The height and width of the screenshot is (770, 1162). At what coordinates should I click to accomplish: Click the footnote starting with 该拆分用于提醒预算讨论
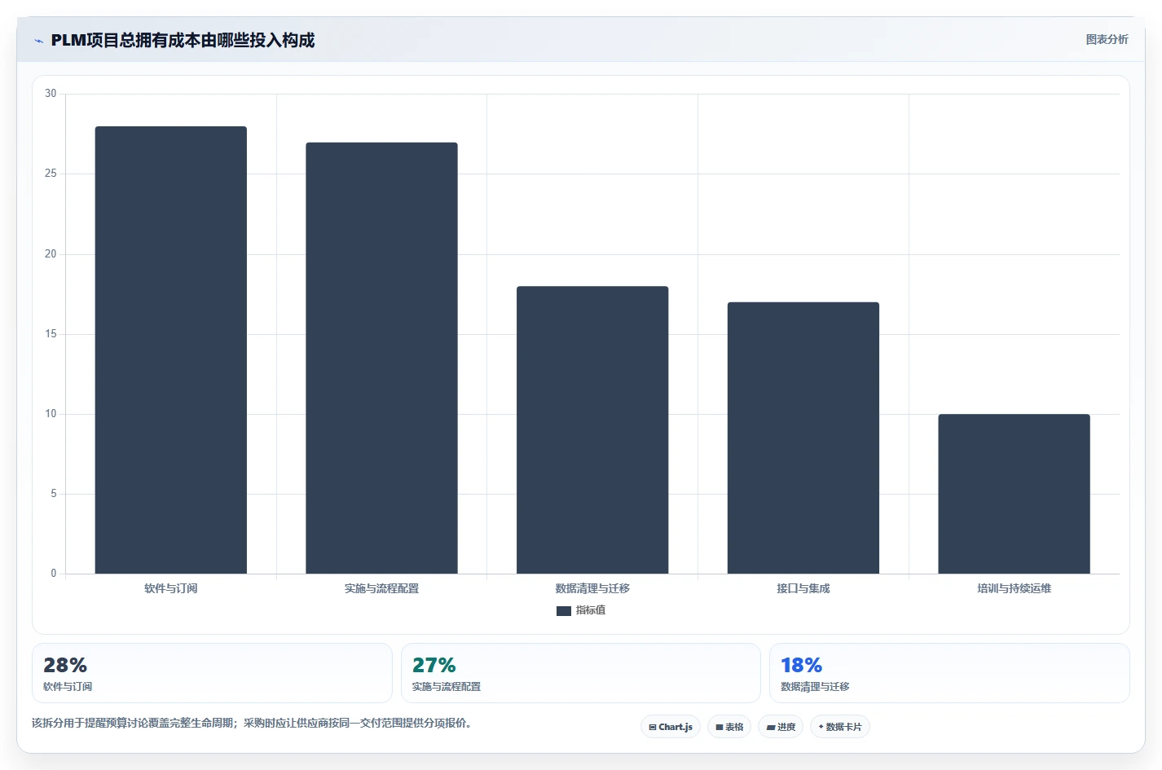pos(252,723)
